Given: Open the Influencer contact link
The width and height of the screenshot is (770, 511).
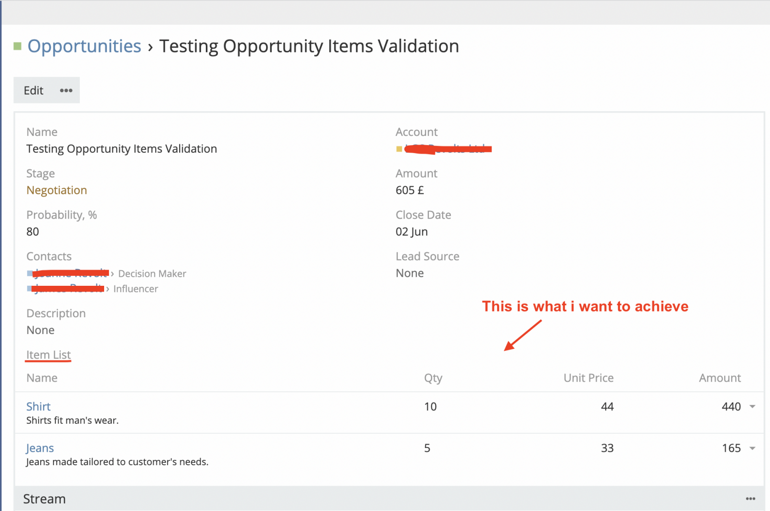Looking at the screenshot, I should pos(68,289).
